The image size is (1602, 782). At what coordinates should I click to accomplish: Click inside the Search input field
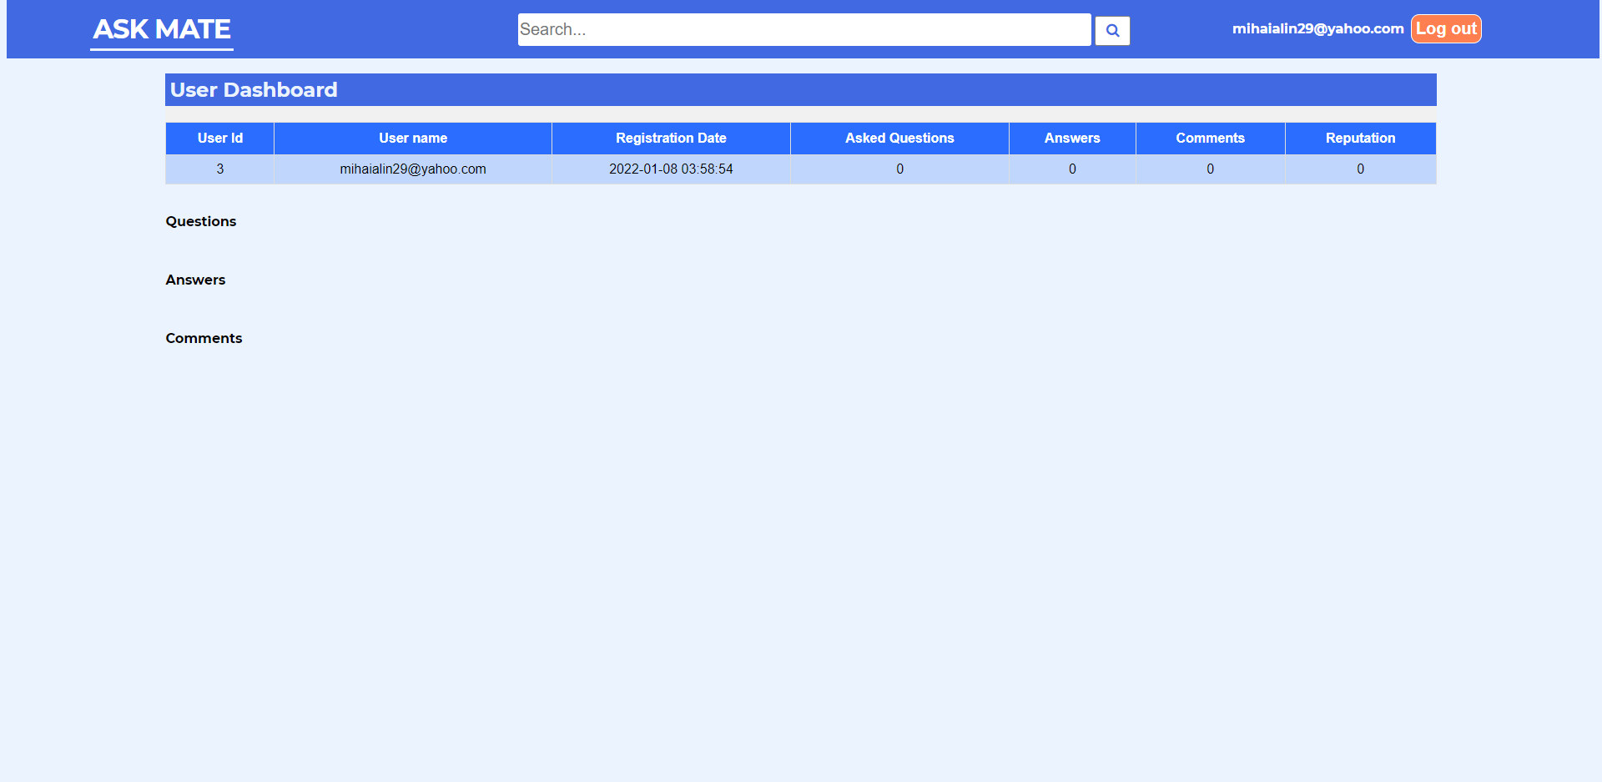(801, 29)
